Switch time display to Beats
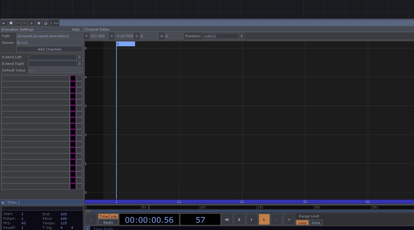Viewport: 414px width, 230px height. [x=108, y=222]
